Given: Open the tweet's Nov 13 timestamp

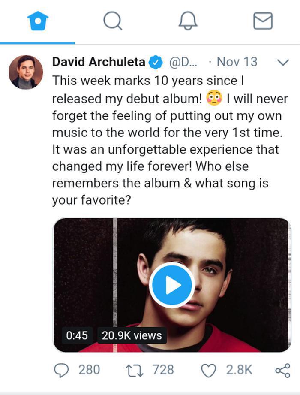Looking at the screenshot, I should point(237,62).
